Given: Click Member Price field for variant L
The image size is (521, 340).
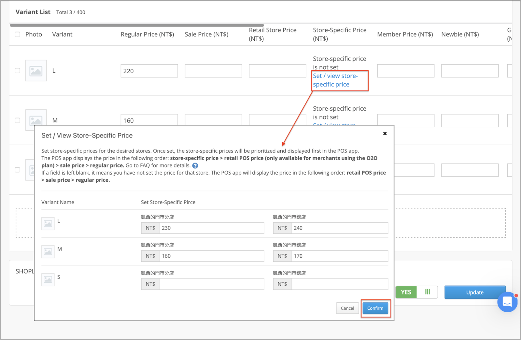Looking at the screenshot, I should [x=406, y=71].
